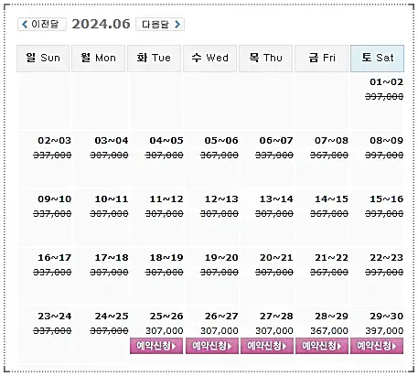Click the 05~06 date label
Viewport: 418px width, 376px height.
[x=221, y=141]
